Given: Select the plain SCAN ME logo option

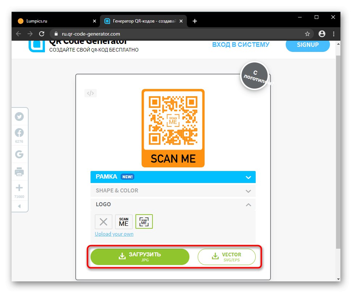Looking at the screenshot, I should pyautogui.click(x=124, y=222).
